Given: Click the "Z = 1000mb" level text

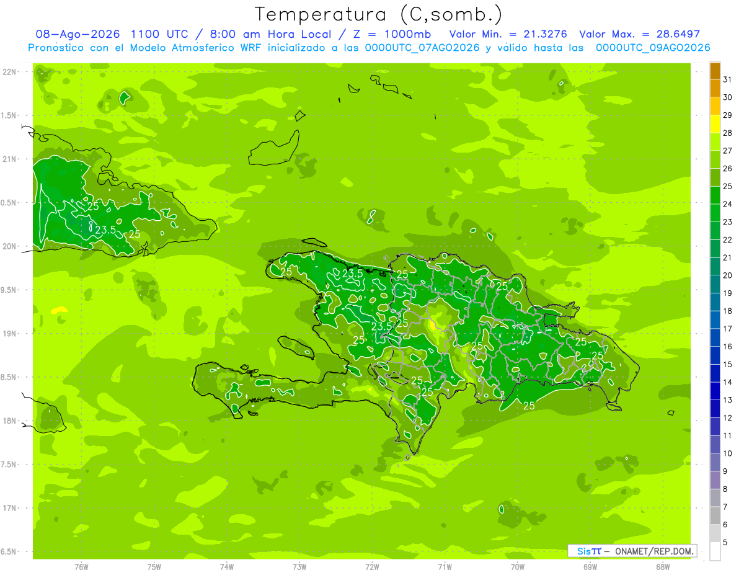Looking at the screenshot, I should coord(391,34).
